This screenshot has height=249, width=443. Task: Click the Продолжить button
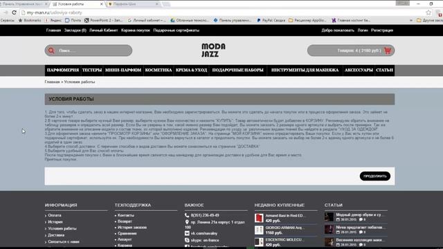click(375, 176)
